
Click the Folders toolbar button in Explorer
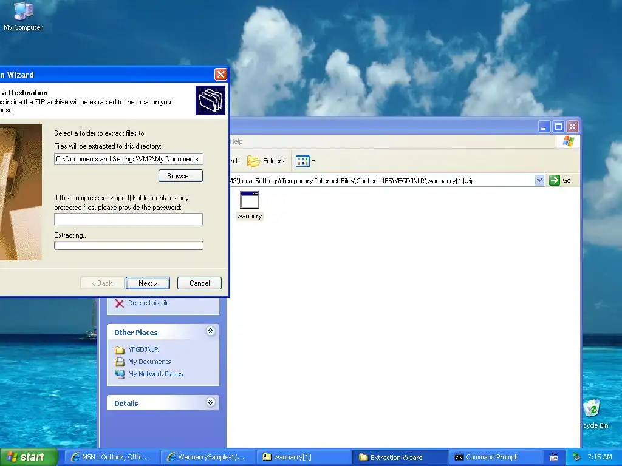pyautogui.click(x=266, y=161)
